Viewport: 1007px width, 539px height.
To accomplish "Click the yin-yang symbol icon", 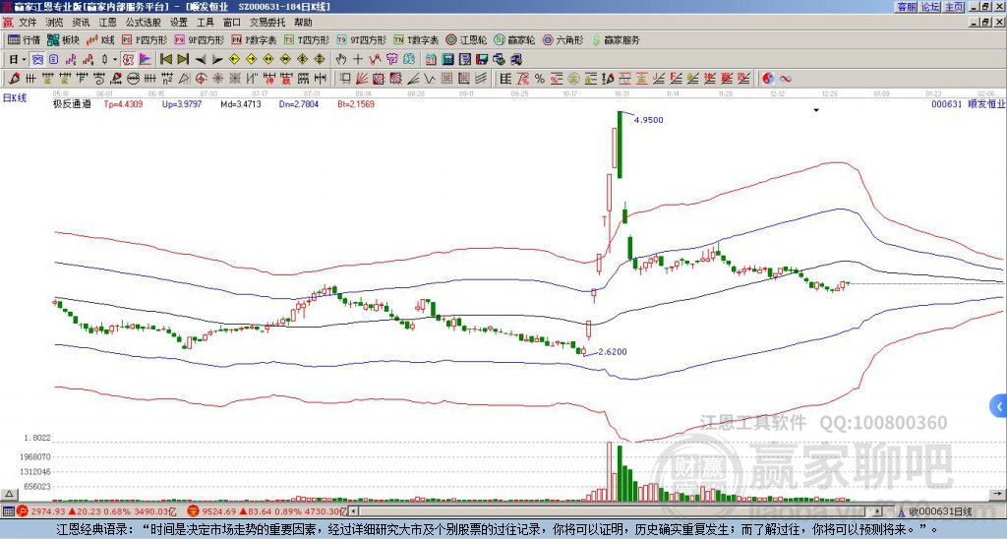I will click(768, 79).
